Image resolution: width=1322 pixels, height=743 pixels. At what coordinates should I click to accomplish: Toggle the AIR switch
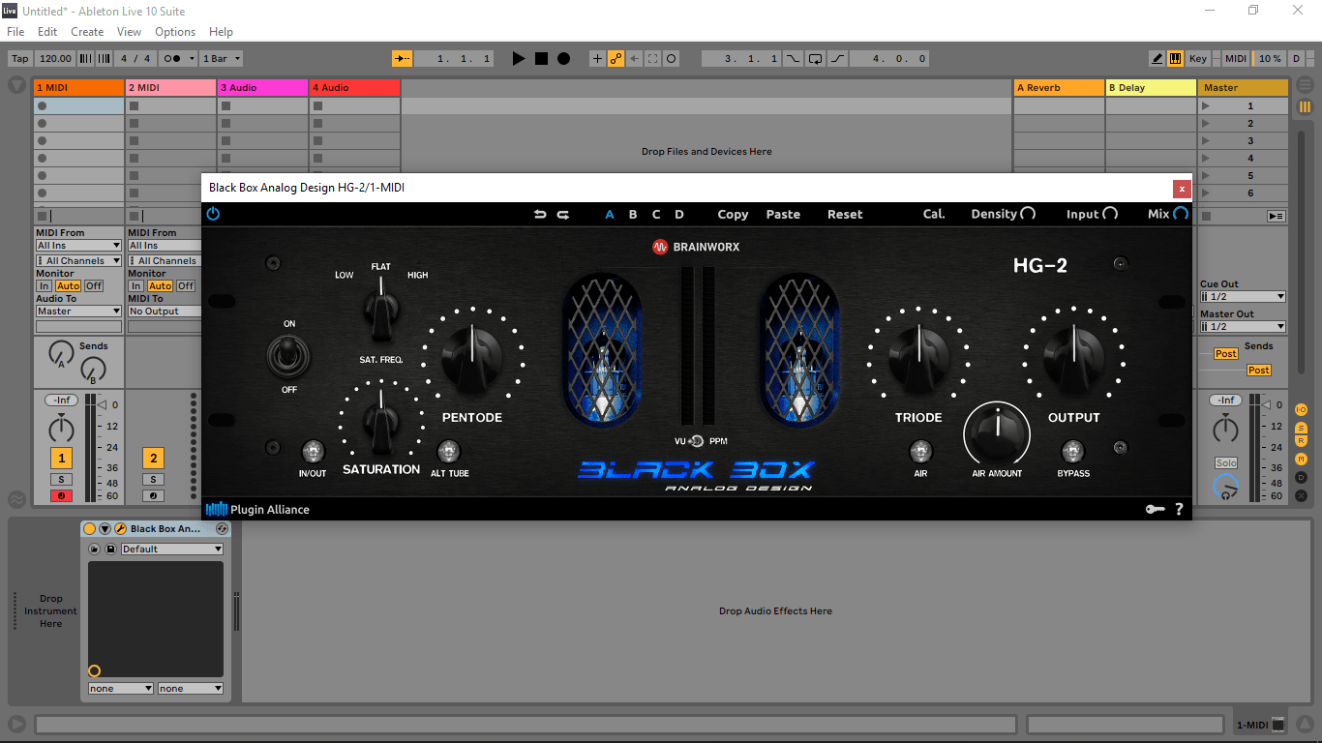pyautogui.click(x=920, y=451)
